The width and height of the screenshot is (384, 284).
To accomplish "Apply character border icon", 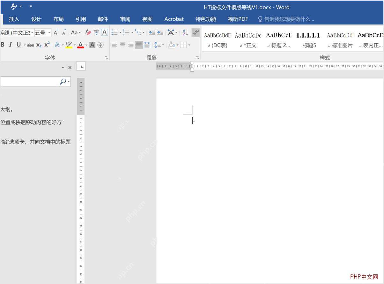I will (104, 32).
